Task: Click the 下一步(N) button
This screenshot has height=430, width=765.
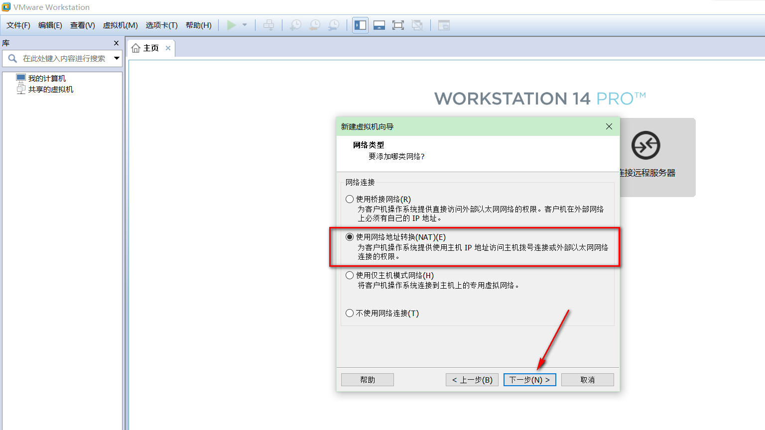Action: coord(529,379)
